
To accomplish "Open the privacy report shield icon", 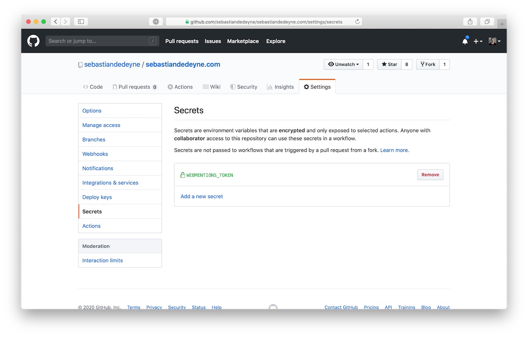I will pyautogui.click(x=156, y=21).
